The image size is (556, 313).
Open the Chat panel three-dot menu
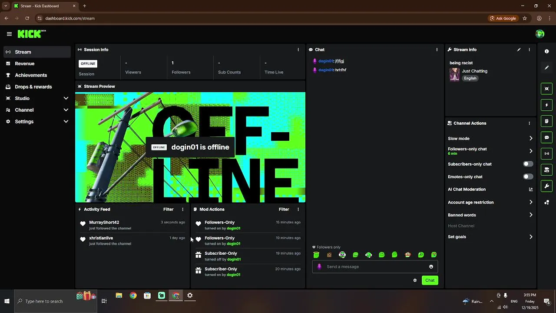[x=437, y=50]
